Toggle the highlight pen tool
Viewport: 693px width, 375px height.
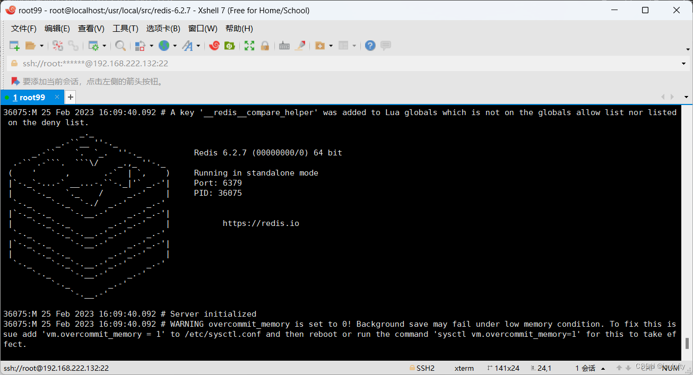click(x=300, y=46)
